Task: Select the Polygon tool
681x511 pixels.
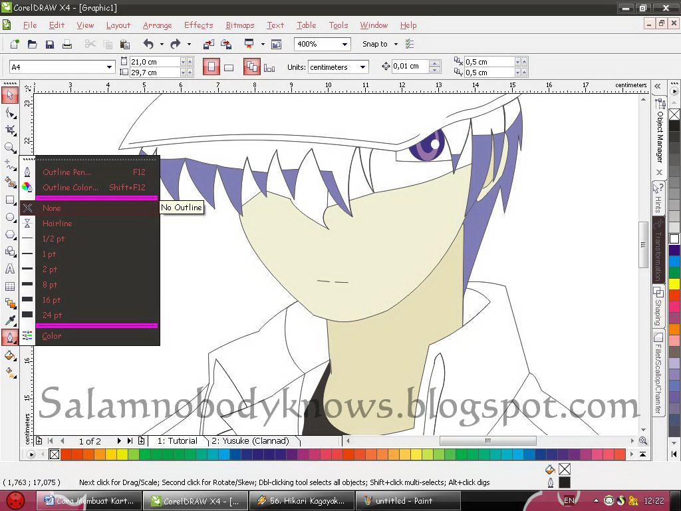Action: (10, 235)
